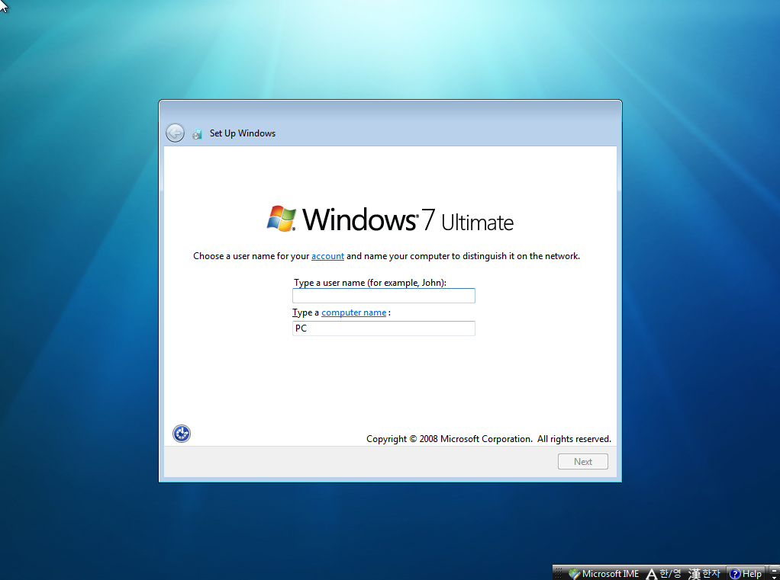780x580 pixels.
Task: Click the "Type a user name" label
Action: click(370, 283)
